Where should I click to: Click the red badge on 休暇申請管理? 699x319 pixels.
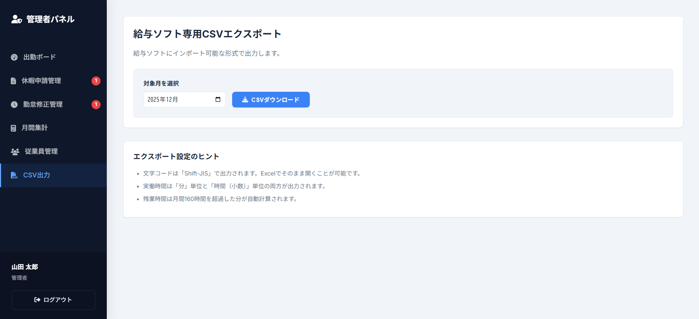(96, 81)
